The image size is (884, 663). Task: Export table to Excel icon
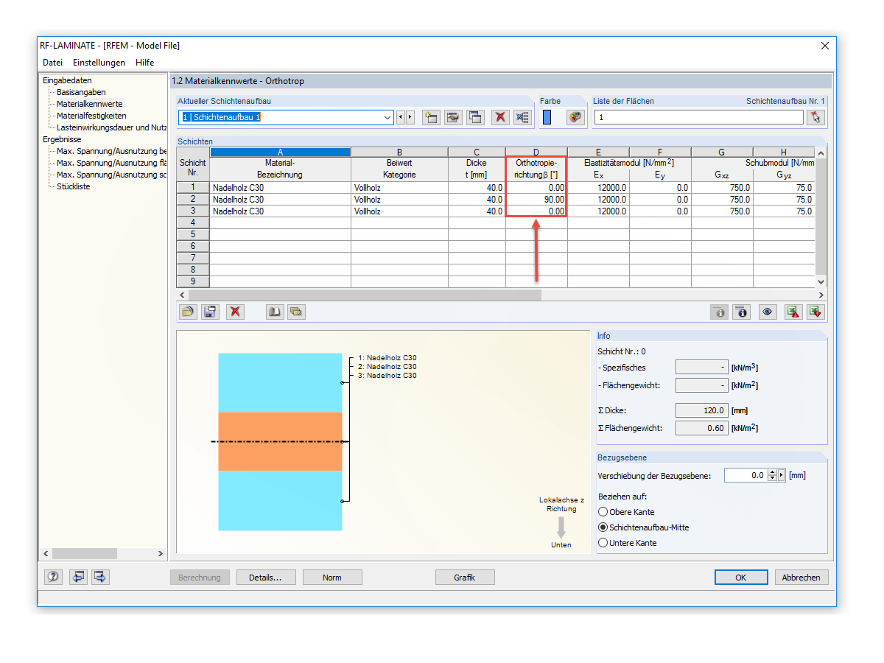[793, 312]
